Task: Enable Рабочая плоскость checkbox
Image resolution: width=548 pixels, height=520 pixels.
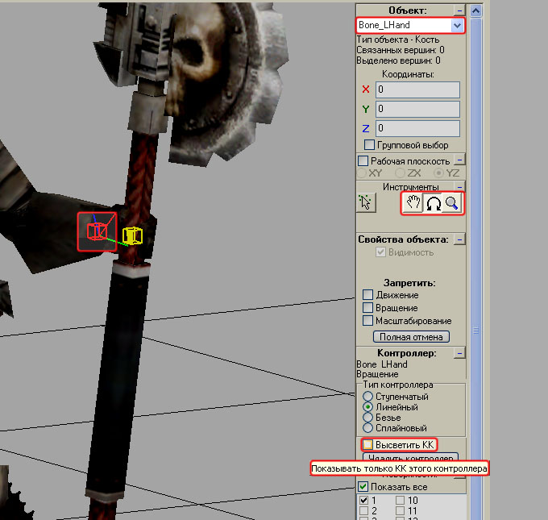Action: tap(363, 161)
